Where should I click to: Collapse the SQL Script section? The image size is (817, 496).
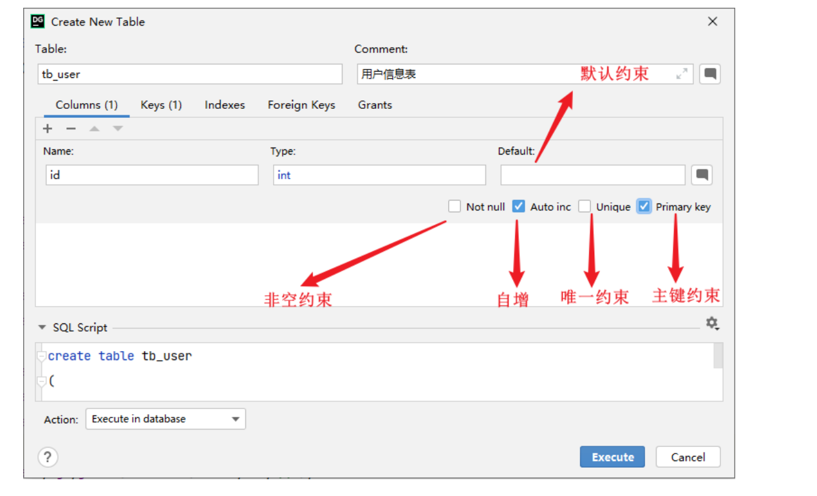(x=42, y=327)
